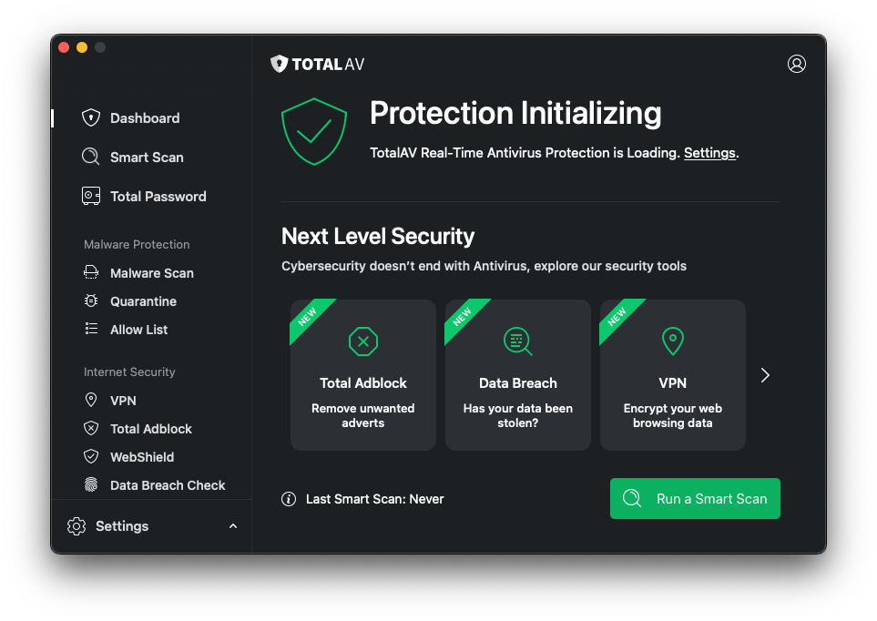Image resolution: width=877 pixels, height=621 pixels.
Task: Click the Dashboard shield icon in sidebar
Action: point(91,117)
